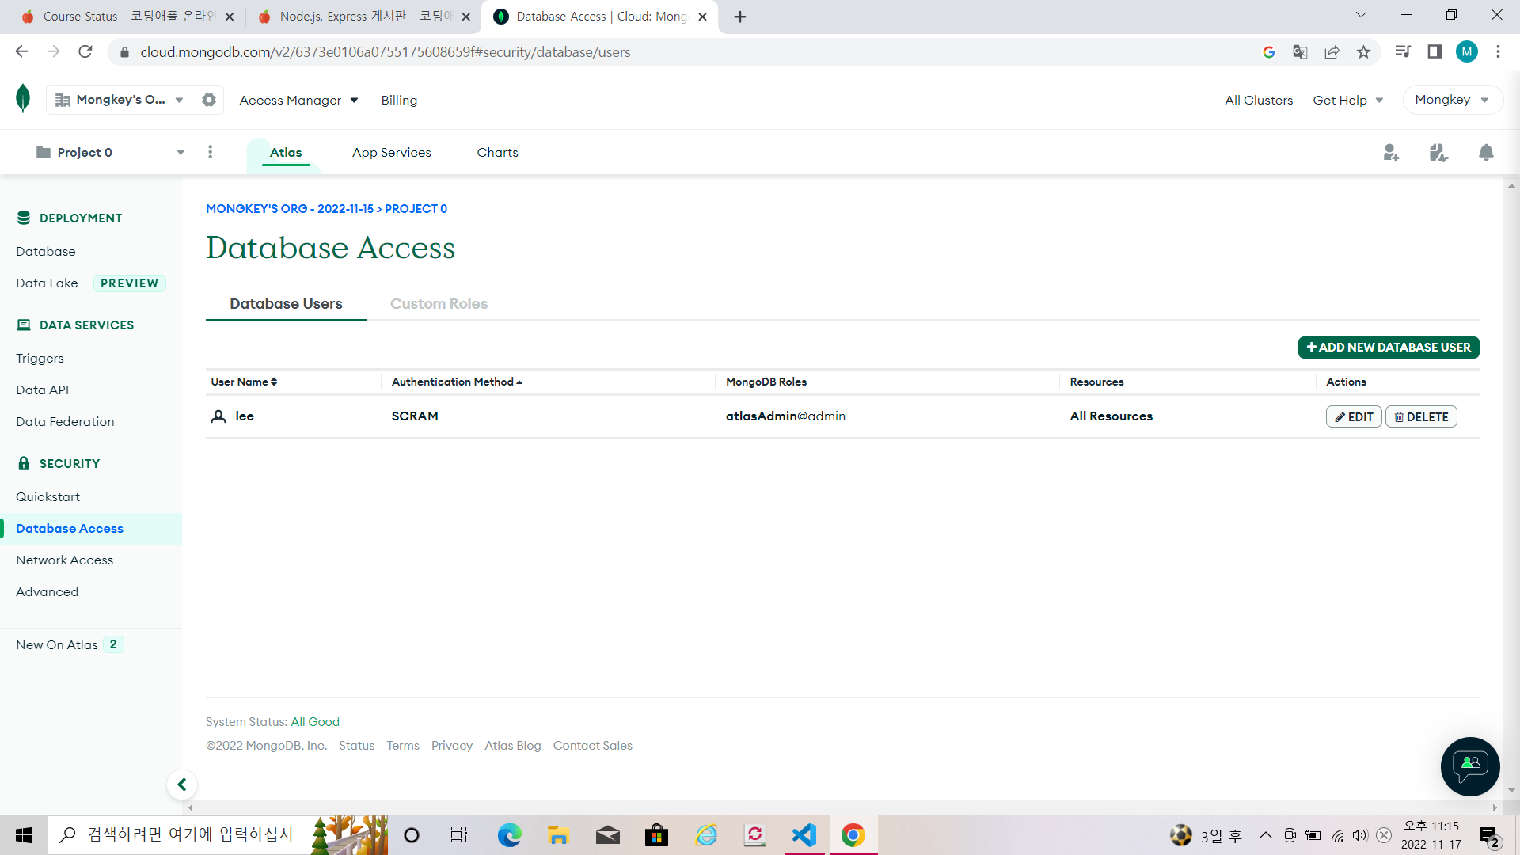Screen dimensions: 1520x855
Task: Sort table by User Name column
Action: pos(244,382)
